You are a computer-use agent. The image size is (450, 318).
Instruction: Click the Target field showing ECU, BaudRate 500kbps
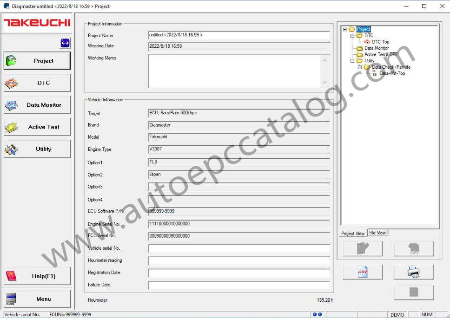[239, 113]
